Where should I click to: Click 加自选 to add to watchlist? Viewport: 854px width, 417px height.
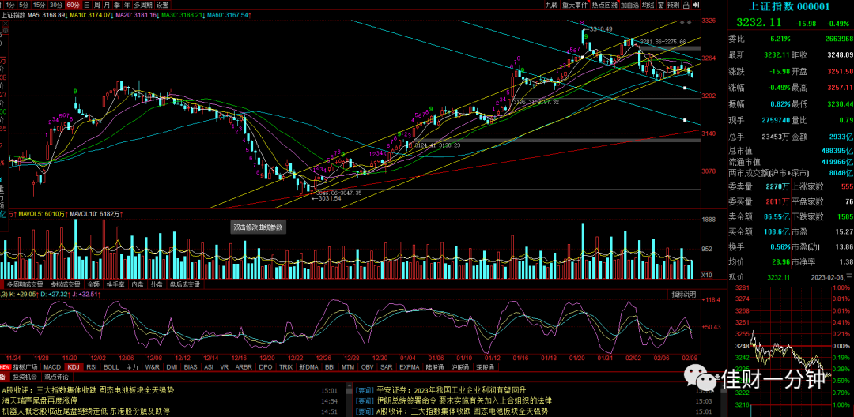click(x=629, y=5)
